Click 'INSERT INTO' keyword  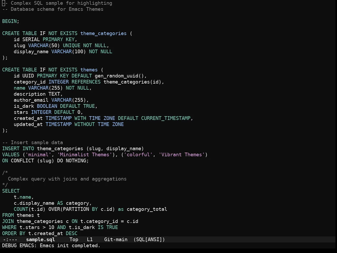click(x=18, y=149)
